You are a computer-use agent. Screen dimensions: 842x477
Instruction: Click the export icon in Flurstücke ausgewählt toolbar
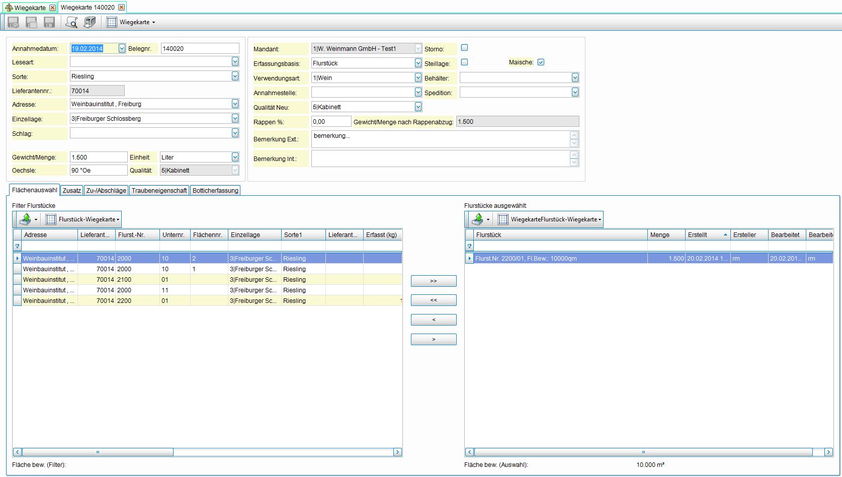pos(477,219)
